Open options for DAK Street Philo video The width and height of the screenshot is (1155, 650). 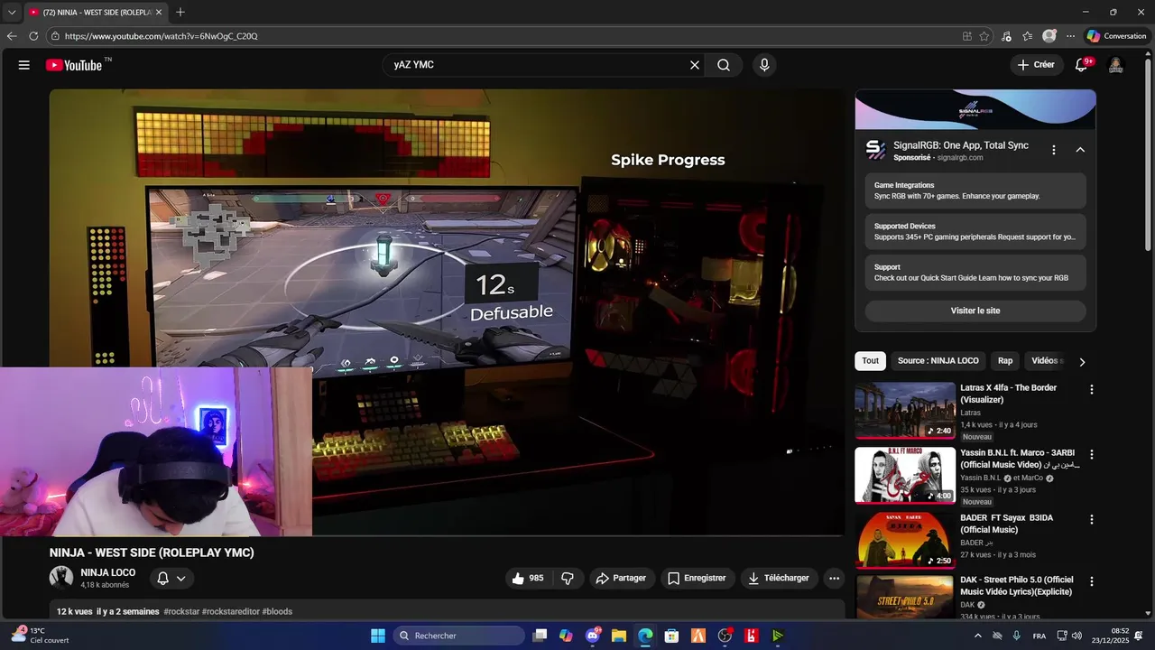tap(1092, 581)
